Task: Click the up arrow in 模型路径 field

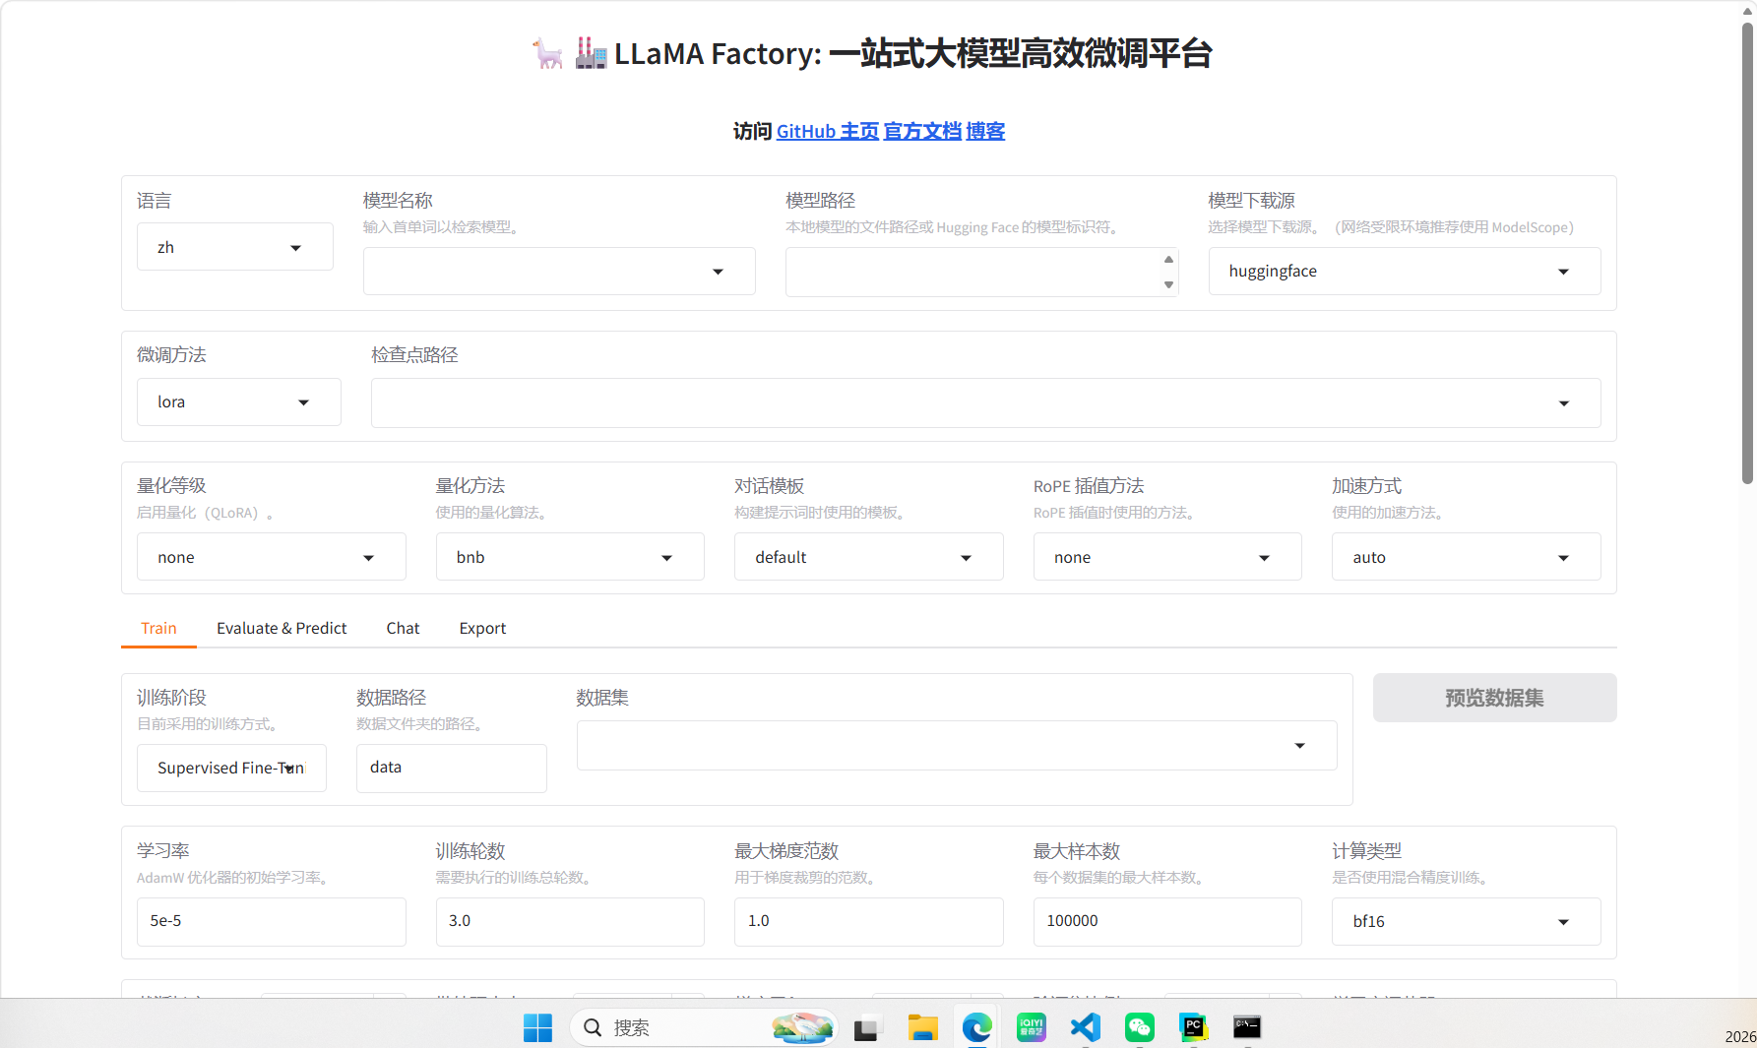Action: click(x=1168, y=260)
